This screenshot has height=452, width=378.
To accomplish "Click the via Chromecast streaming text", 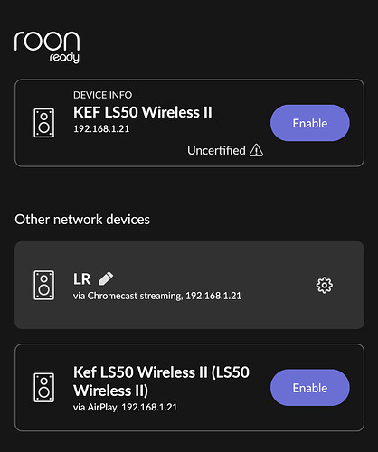I will click(x=128, y=296).
